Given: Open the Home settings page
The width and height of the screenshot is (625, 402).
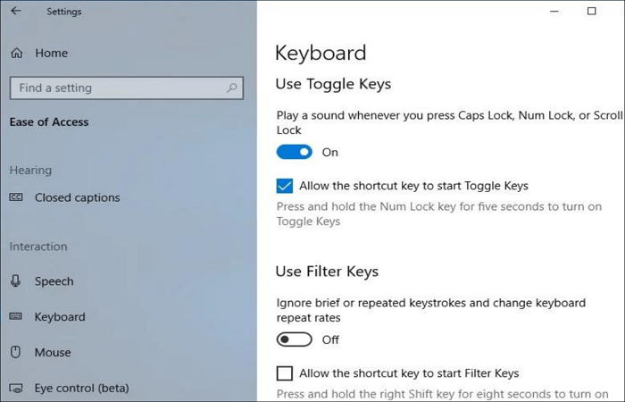Looking at the screenshot, I should point(51,54).
